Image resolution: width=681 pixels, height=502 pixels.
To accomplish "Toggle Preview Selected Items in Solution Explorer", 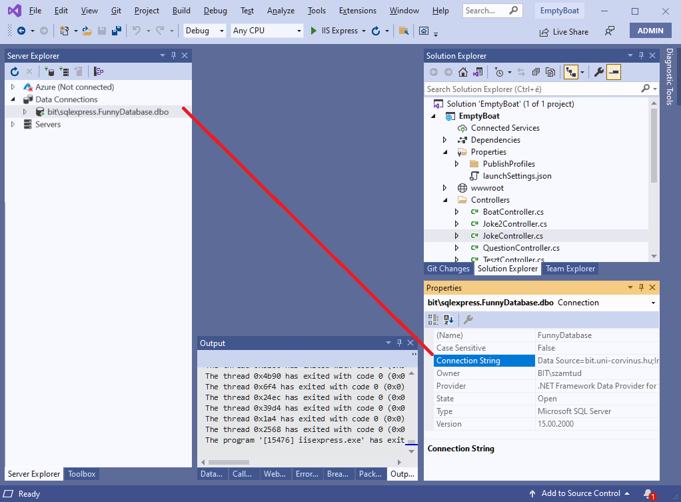I will [614, 72].
